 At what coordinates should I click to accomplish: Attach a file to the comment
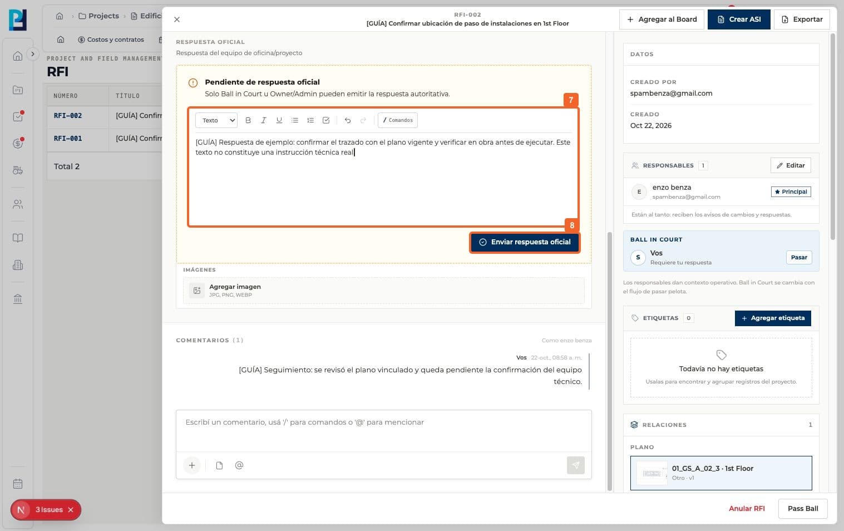pyautogui.click(x=219, y=465)
